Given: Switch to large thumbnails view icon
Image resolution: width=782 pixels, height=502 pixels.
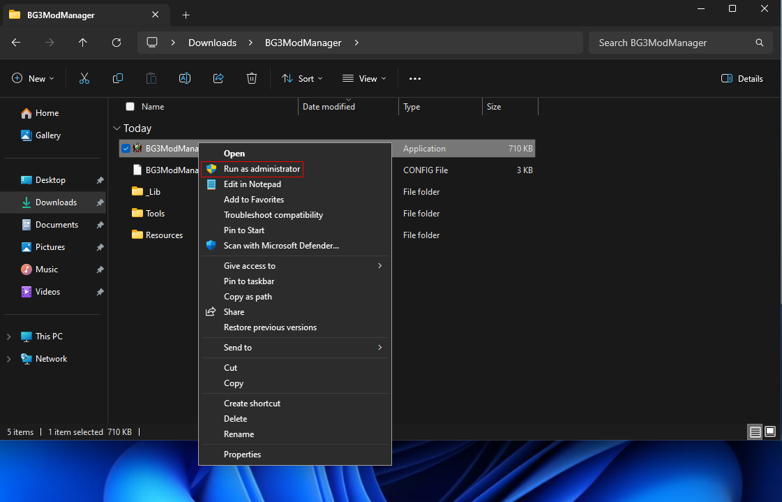Looking at the screenshot, I should (x=770, y=431).
